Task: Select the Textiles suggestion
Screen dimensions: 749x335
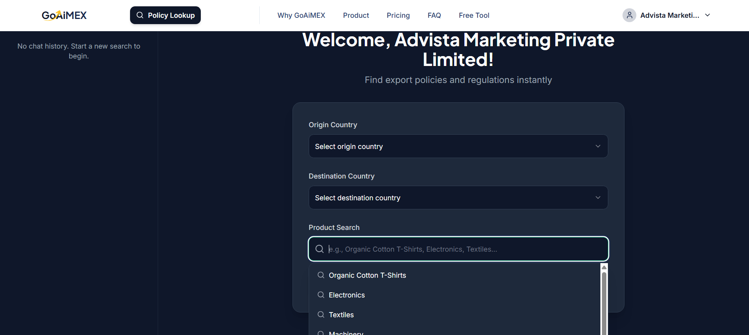Action: click(x=455, y=315)
